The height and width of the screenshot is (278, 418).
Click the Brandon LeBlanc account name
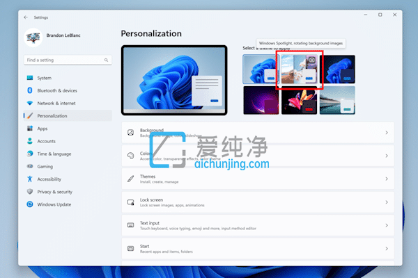coord(63,35)
